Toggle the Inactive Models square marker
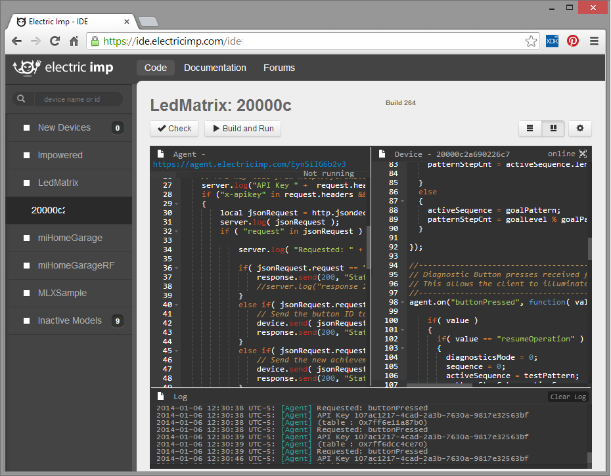611x476 pixels. (26, 321)
